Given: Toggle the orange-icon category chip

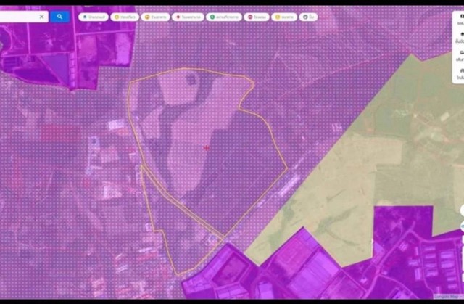Looking at the screenshot, I should (127, 16).
